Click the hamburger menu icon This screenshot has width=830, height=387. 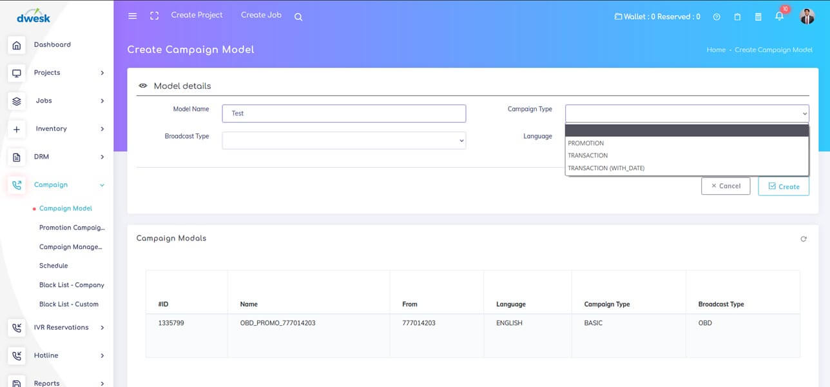[x=133, y=16]
